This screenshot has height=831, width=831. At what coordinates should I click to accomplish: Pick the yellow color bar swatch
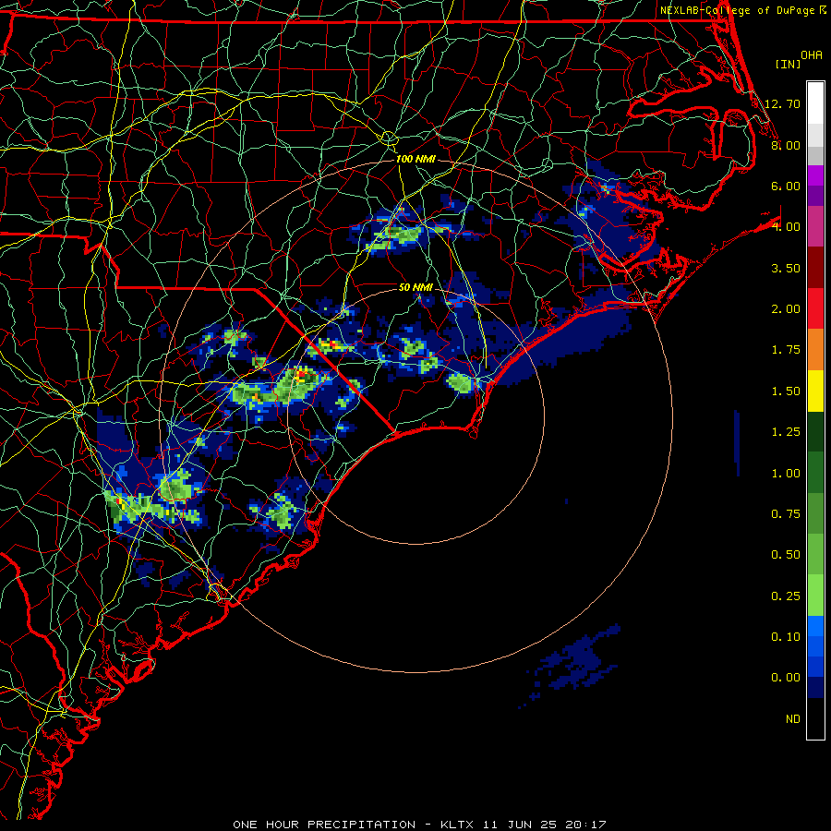pos(815,391)
